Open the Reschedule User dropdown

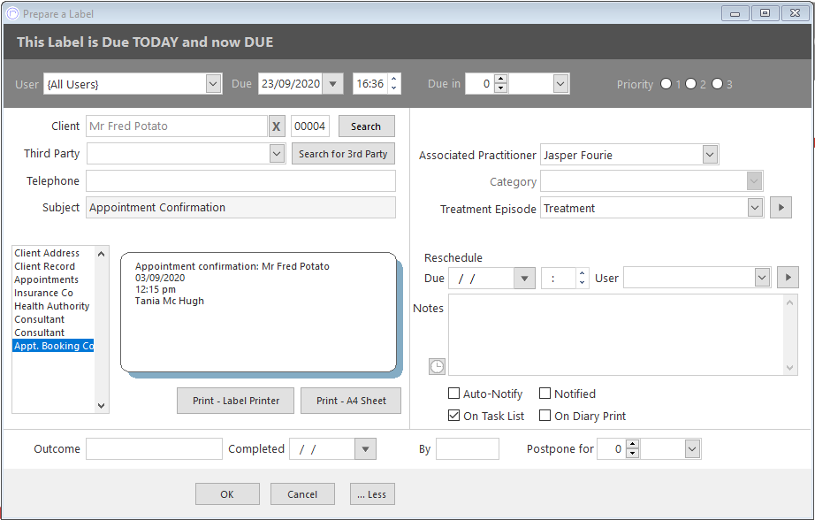click(x=762, y=278)
